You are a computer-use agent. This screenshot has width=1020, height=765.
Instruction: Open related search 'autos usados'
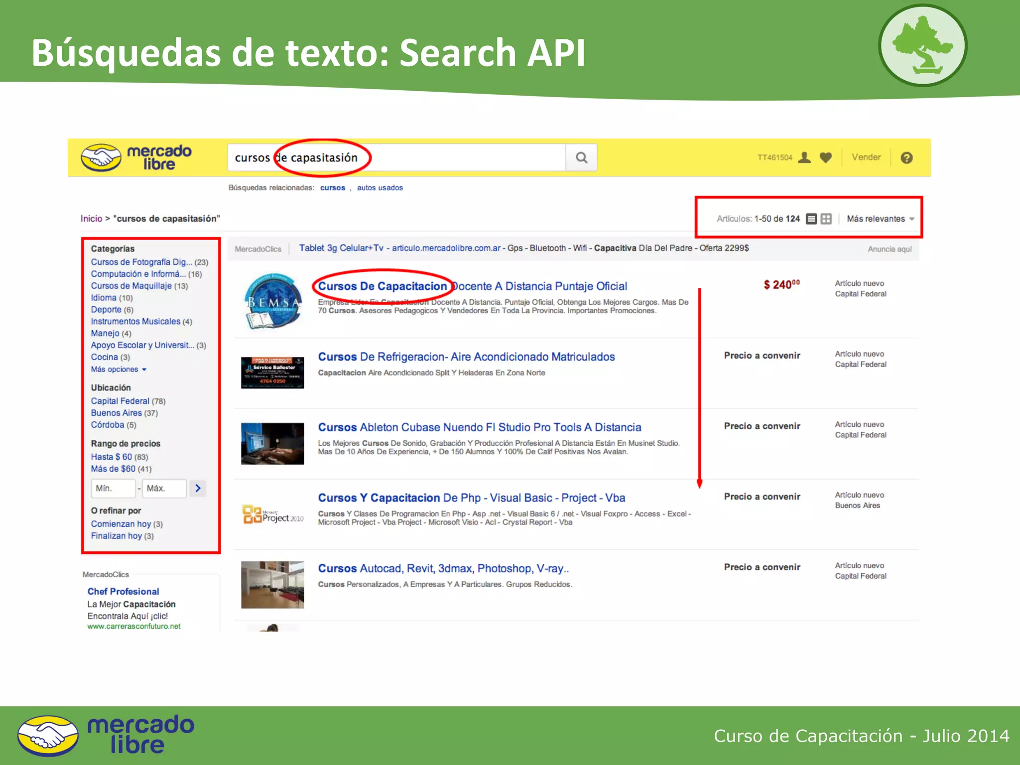[x=380, y=188]
